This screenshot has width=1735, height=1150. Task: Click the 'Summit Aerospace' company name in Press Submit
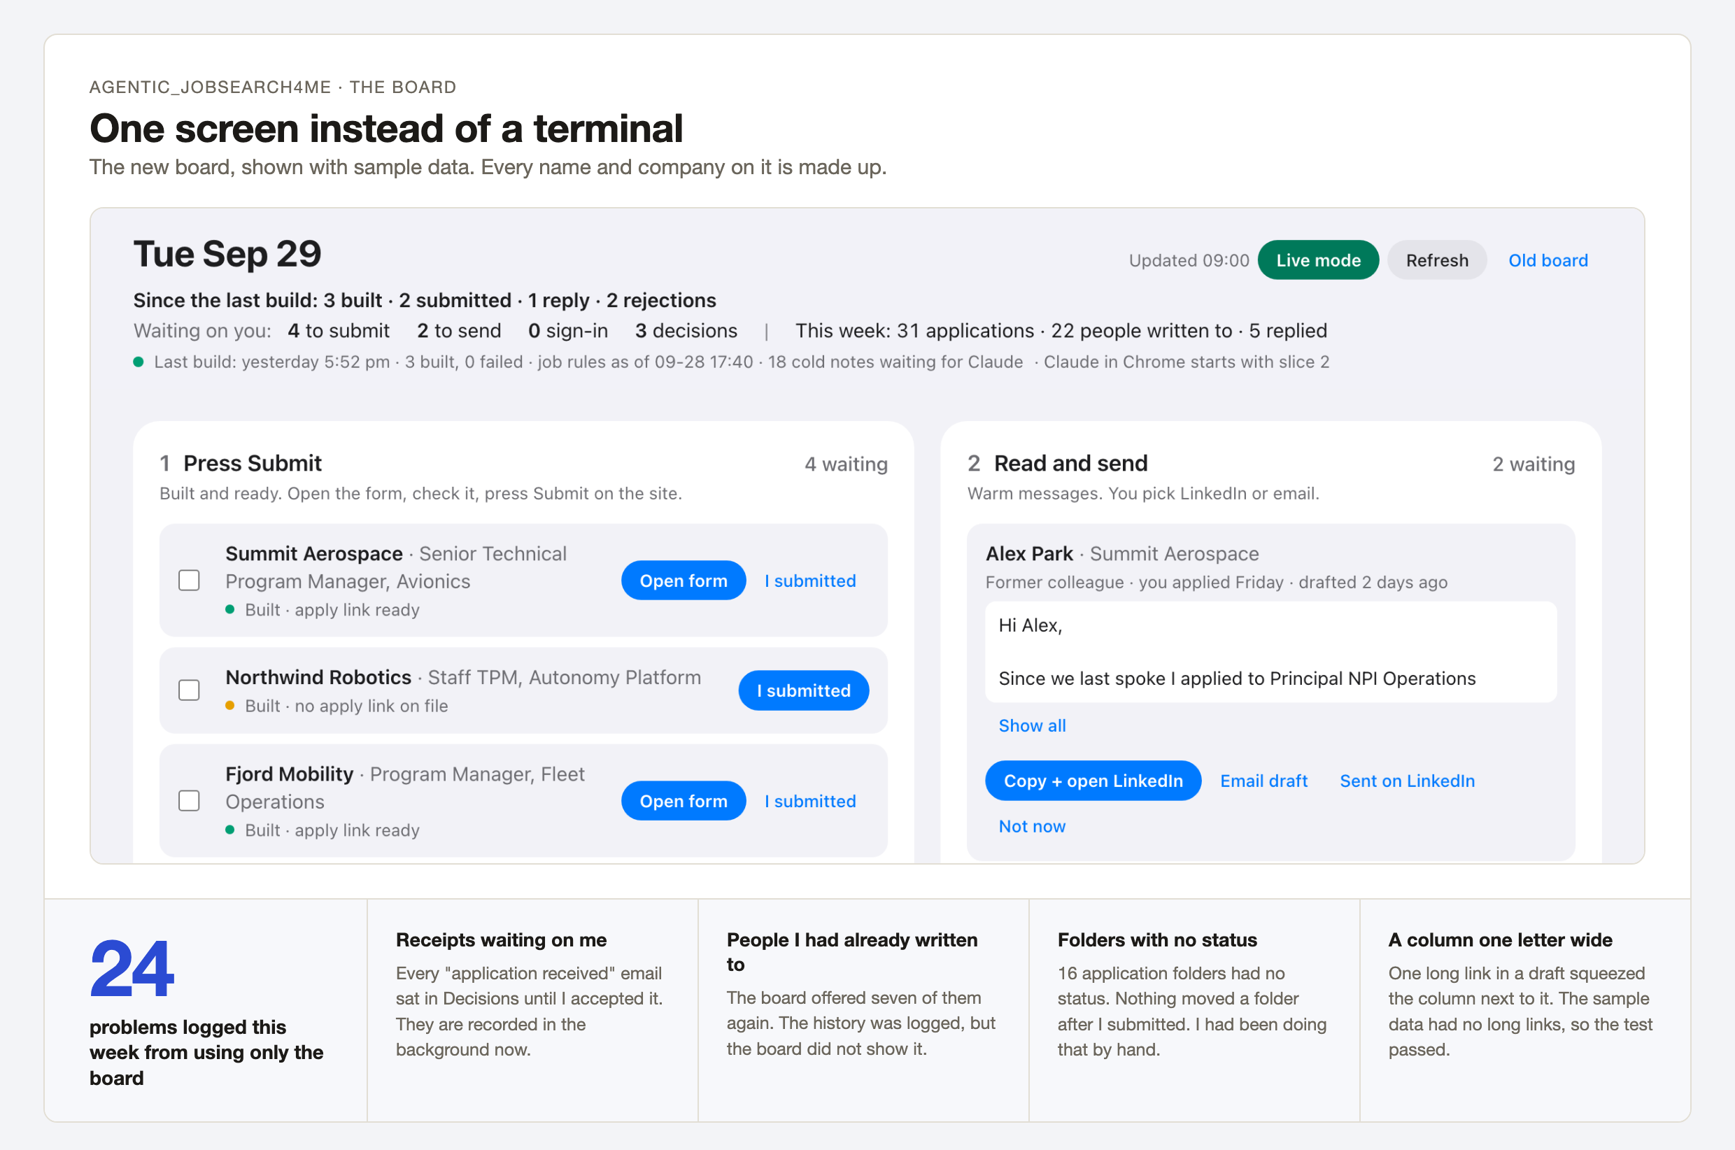pyautogui.click(x=314, y=554)
